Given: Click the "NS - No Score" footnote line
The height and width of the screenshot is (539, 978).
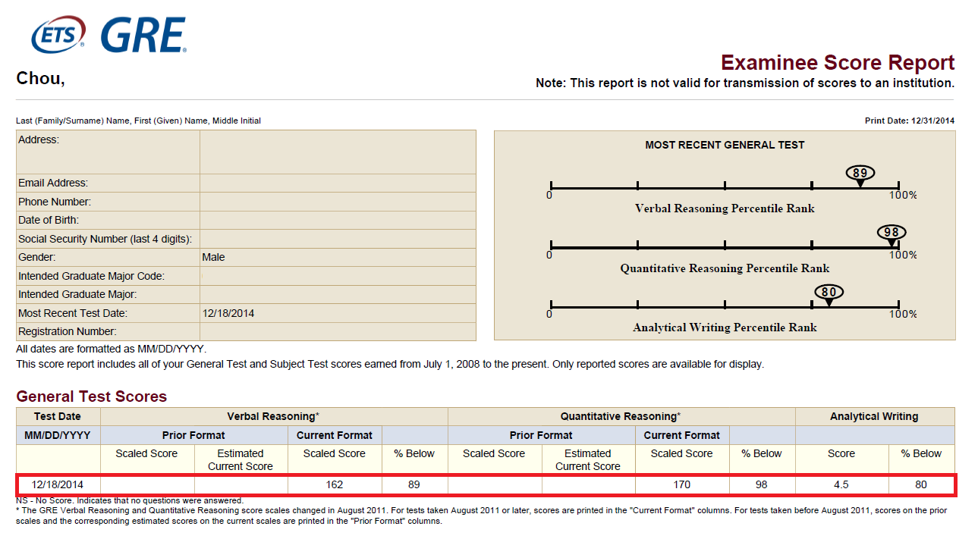Looking at the screenshot, I should click(130, 500).
